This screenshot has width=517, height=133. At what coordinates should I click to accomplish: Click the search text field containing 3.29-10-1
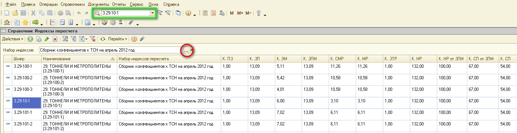125,13
